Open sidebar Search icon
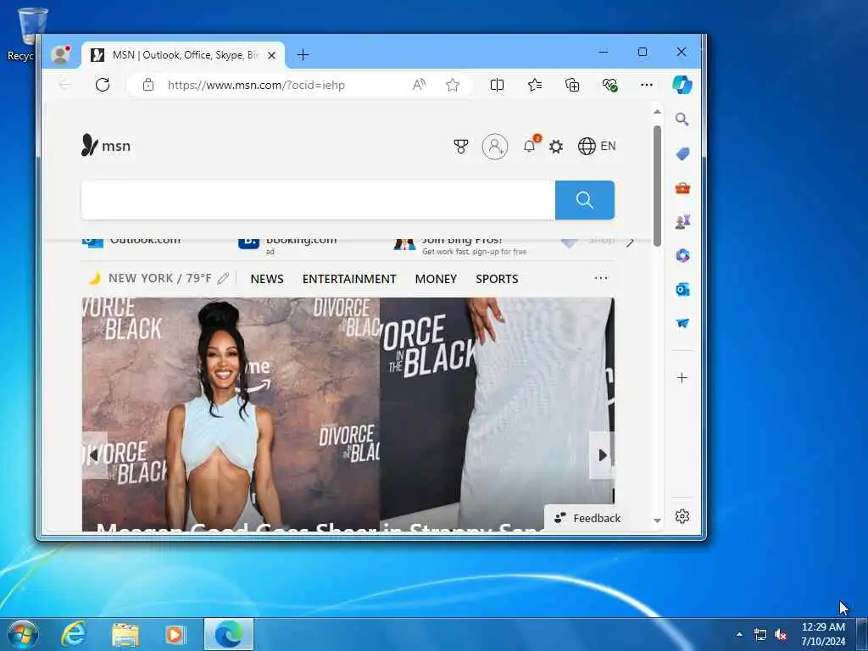 coord(682,120)
